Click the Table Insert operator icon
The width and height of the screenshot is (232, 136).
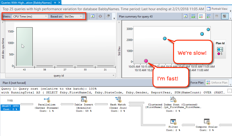point(84,100)
